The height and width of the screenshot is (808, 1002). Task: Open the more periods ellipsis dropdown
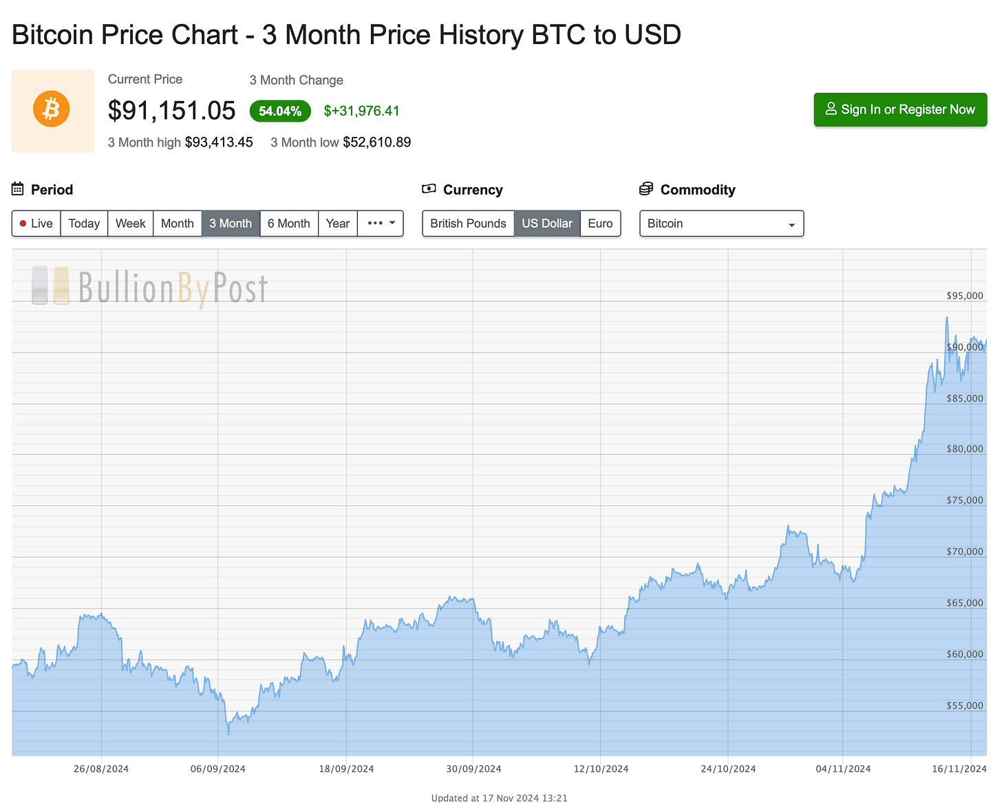point(381,223)
